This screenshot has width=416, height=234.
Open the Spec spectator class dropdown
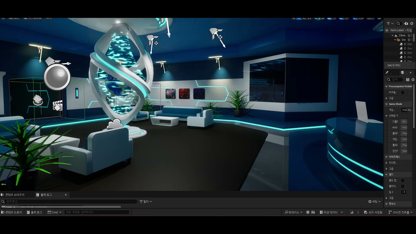coord(405,151)
